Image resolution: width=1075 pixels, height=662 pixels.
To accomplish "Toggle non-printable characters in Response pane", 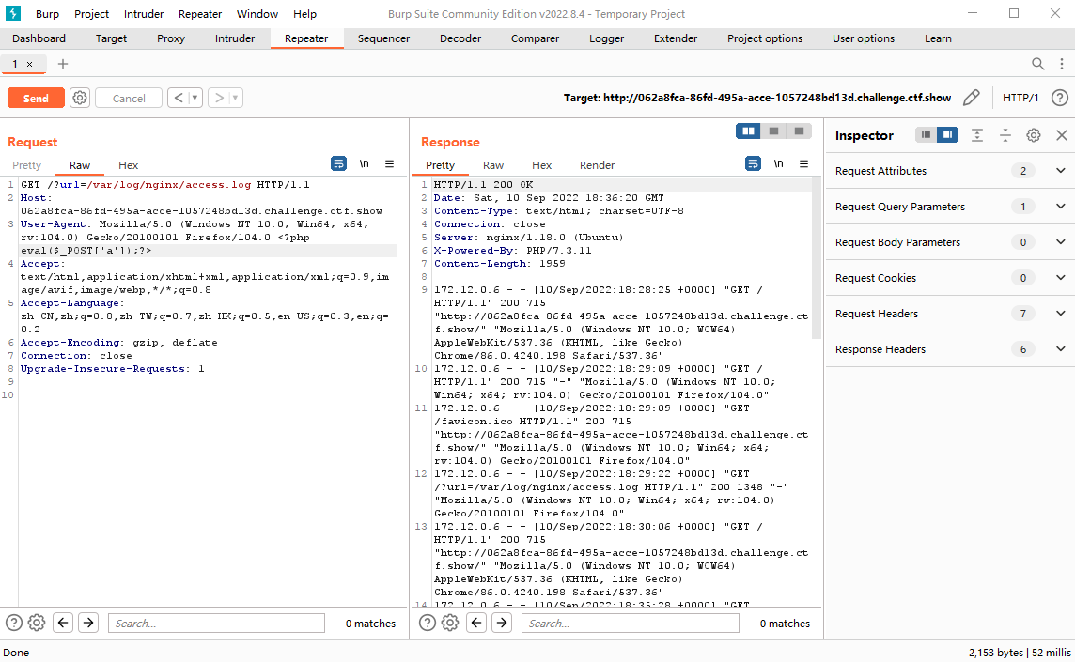I will click(778, 163).
